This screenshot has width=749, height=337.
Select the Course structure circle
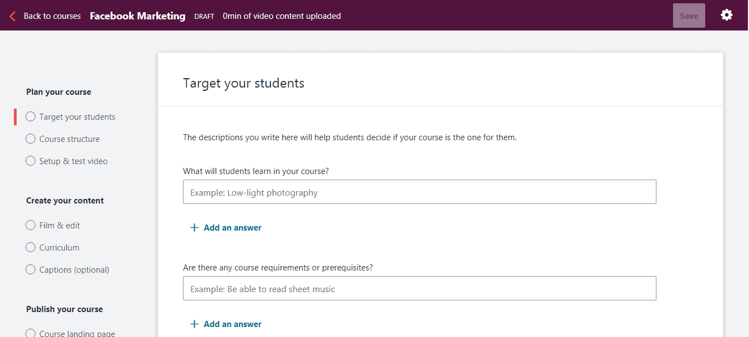[x=30, y=139]
